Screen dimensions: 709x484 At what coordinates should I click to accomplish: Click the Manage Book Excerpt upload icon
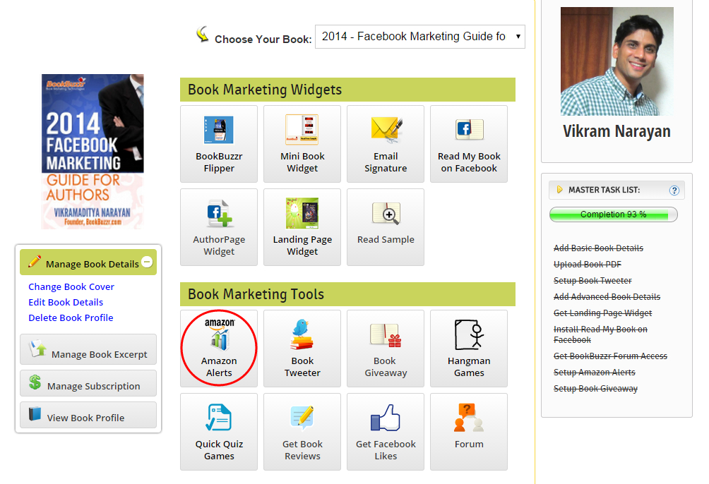click(37, 349)
